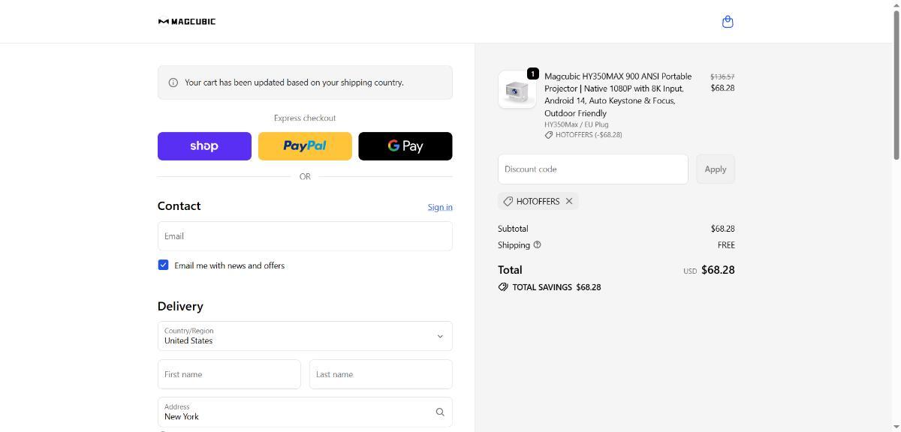Screen dimensions: 901x432
Task: Click the Sign in link
Action: pos(440,207)
